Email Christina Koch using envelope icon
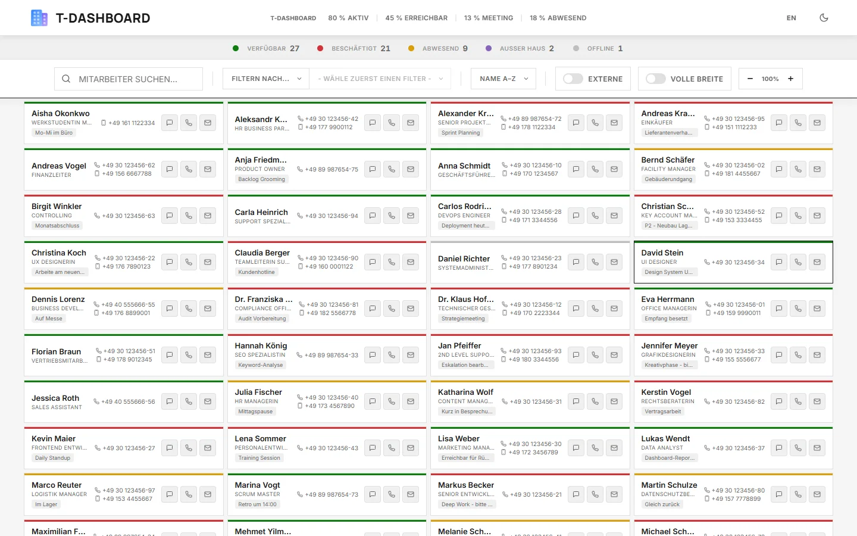Image resolution: width=857 pixels, height=536 pixels. [x=208, y=262]
